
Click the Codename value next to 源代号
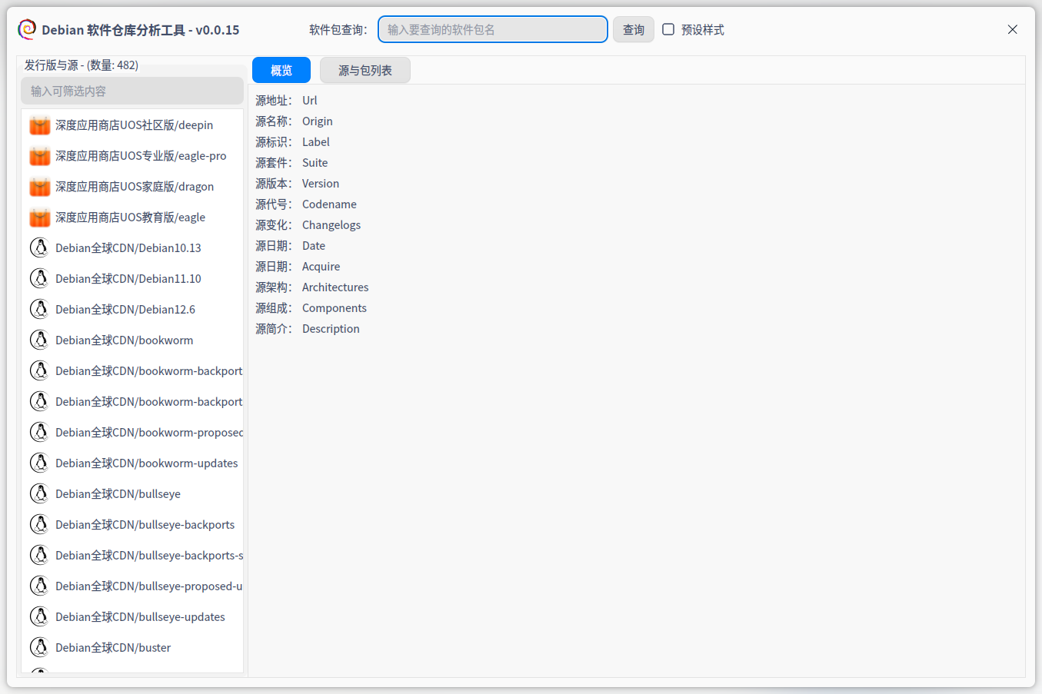330,204
